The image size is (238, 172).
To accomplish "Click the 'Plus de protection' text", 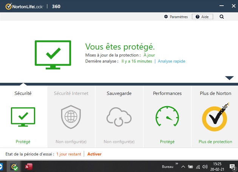I will (x=215, y=142).
